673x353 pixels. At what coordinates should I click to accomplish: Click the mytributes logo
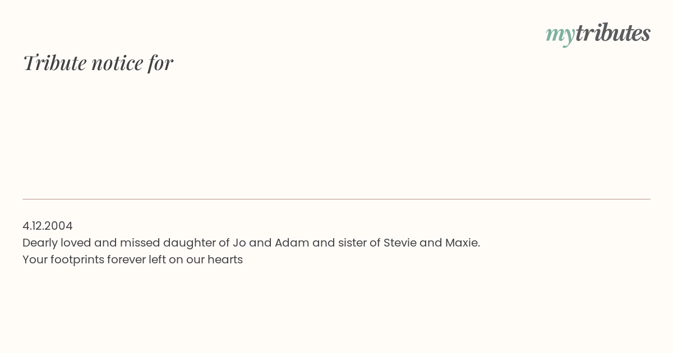(x=598, y=34)
